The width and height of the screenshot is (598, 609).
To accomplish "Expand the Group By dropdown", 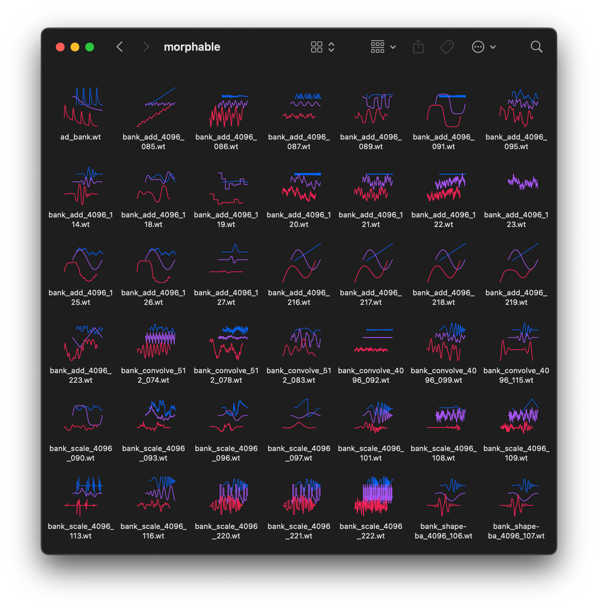I will (383, 47).
